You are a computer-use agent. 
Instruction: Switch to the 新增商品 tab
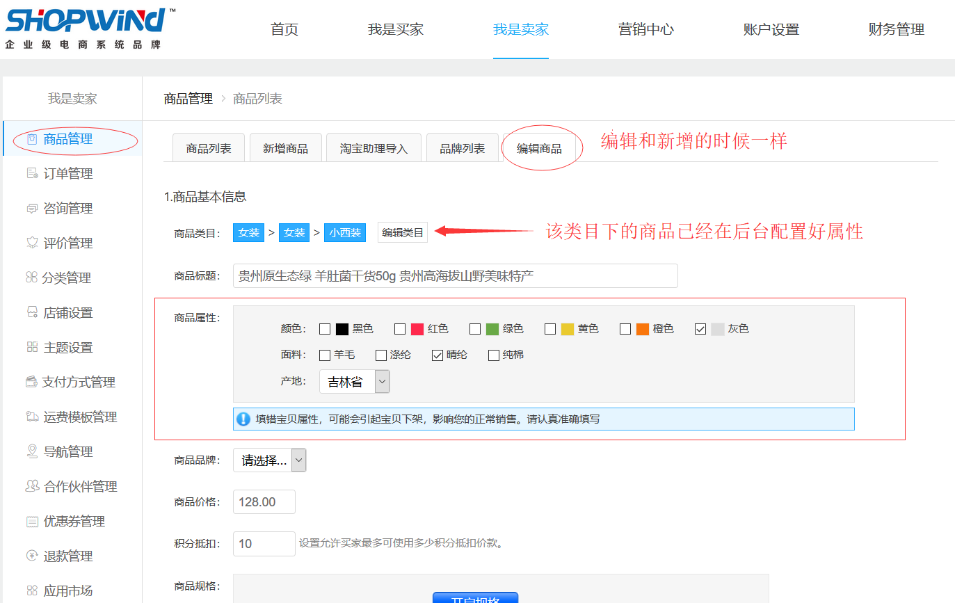click(x=286, y=147)
